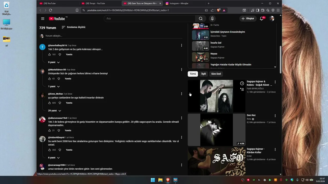
Task: Select the Size özel filter chip
Action: click(216, 74)
